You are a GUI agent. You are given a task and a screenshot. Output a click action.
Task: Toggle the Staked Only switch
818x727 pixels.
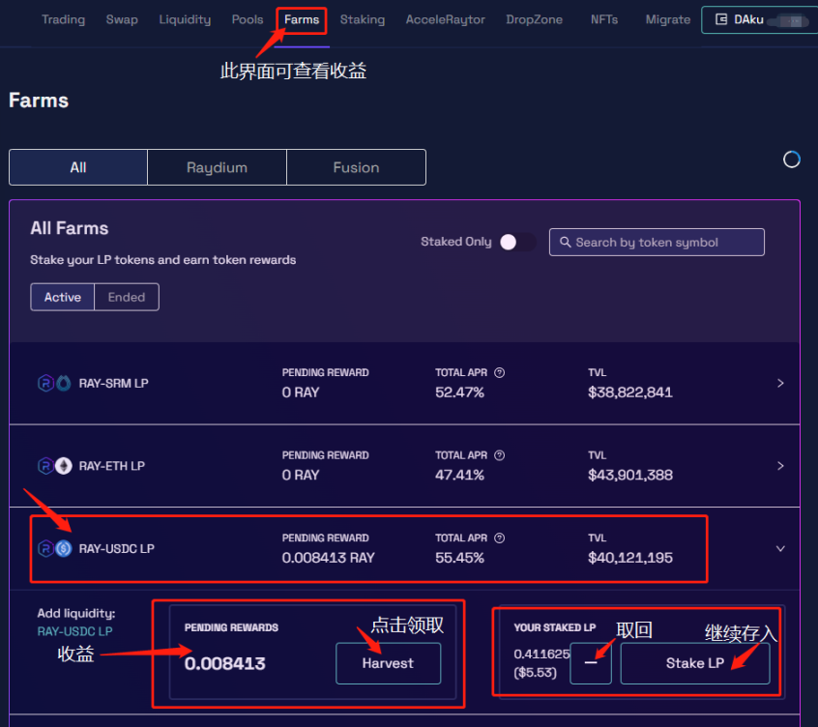pos(517,243)
